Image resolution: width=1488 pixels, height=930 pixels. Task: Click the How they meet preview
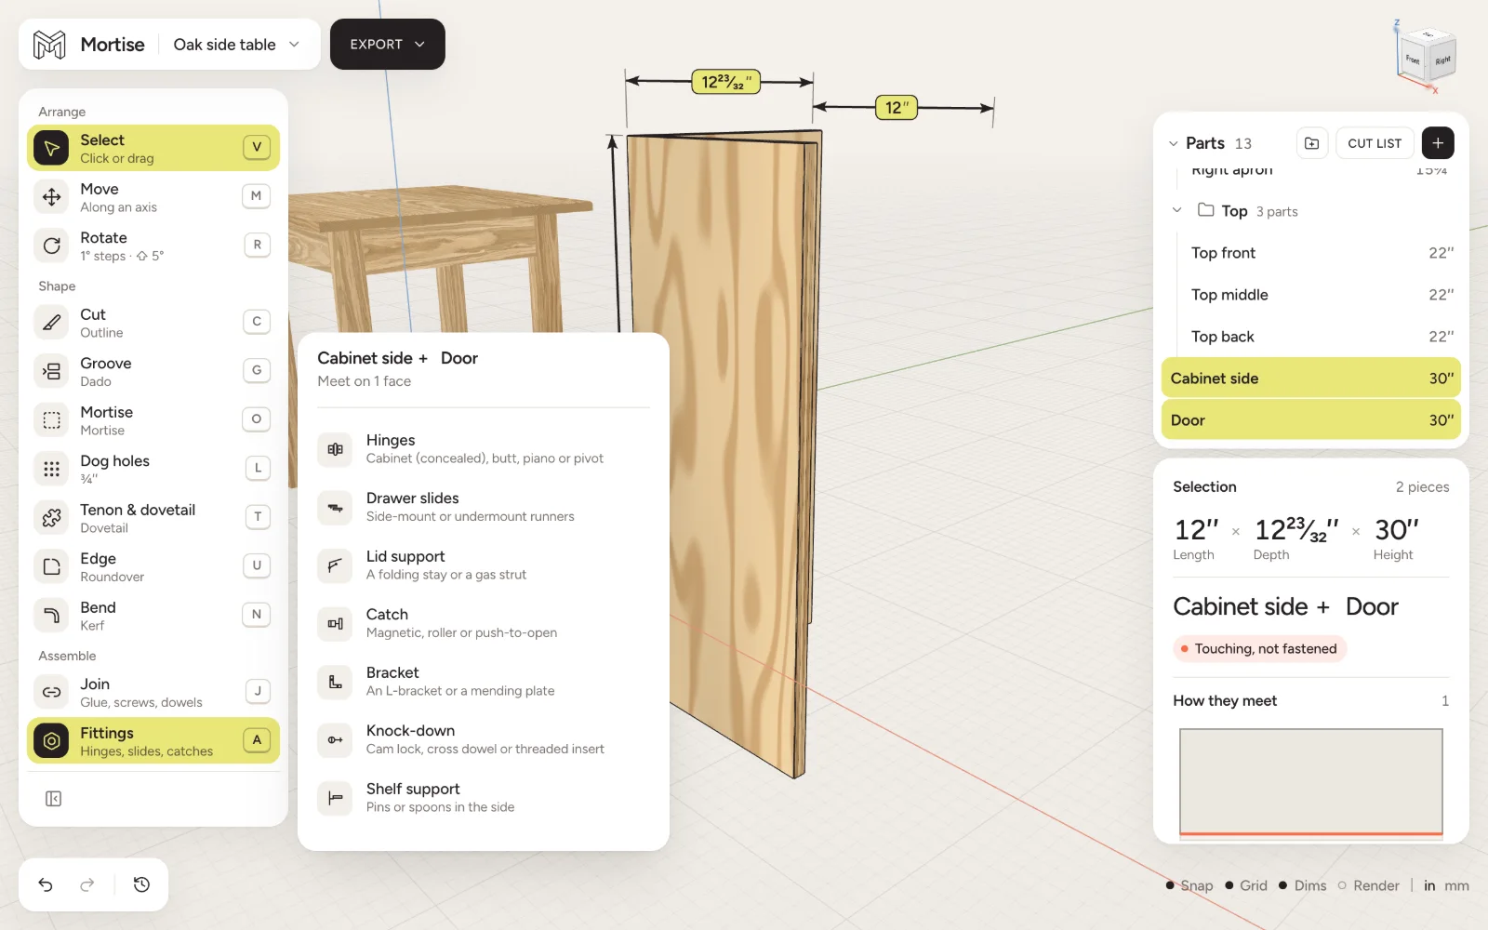point(1311,783)
